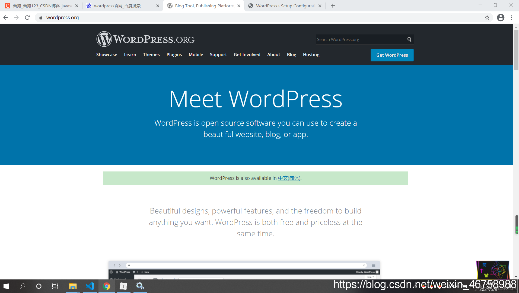519x293 pixels.
Task: Open the Support menu item
Action: 218,55
